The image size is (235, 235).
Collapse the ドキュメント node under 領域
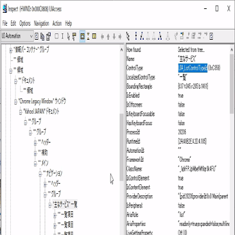15,82
